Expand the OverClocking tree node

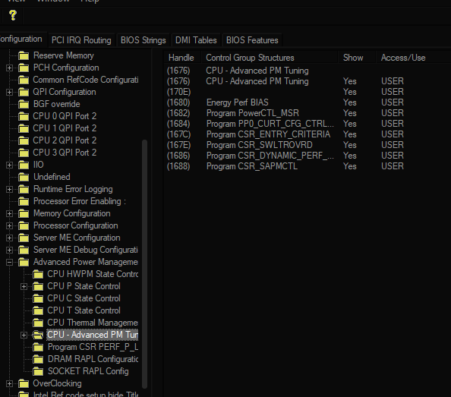9,383
